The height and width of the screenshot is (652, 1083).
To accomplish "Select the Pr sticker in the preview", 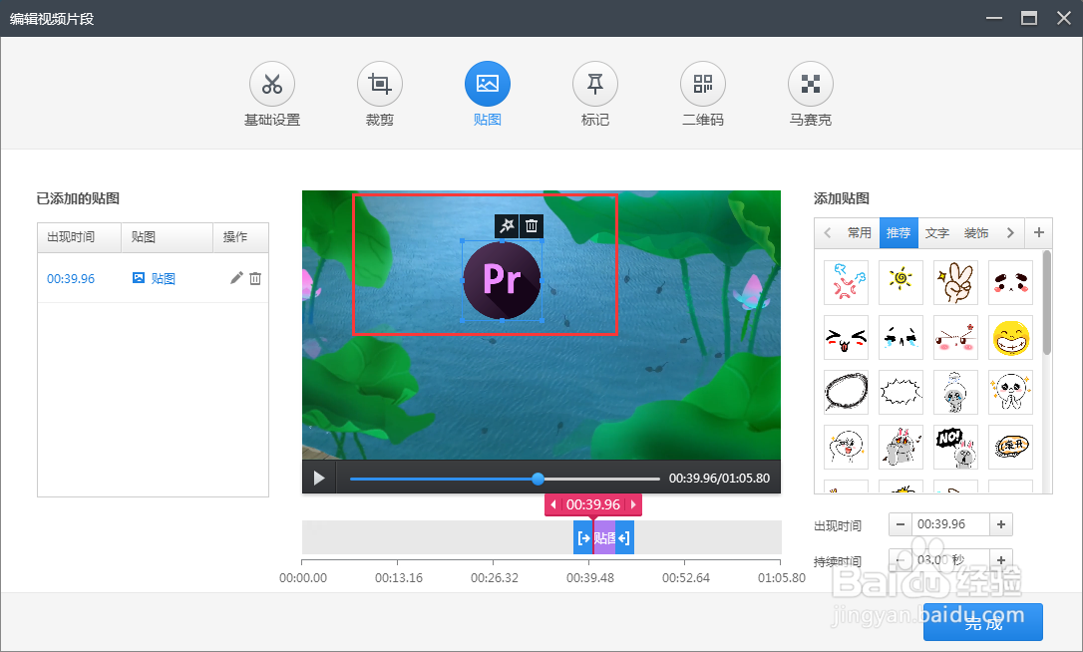I will click(502, 280).
